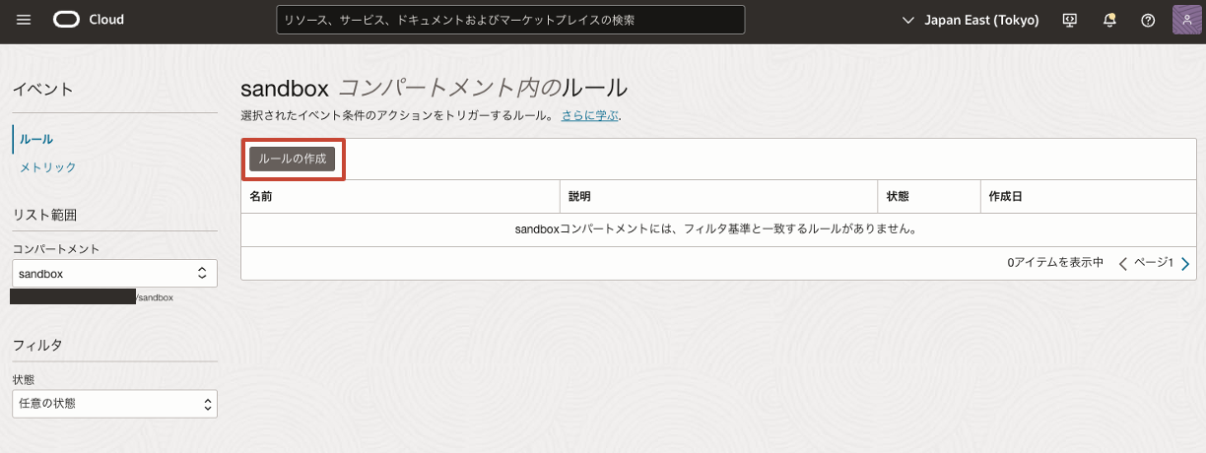Sort by the 作成日 column header
This screenshot has width=1206, height=453.
1005,197
